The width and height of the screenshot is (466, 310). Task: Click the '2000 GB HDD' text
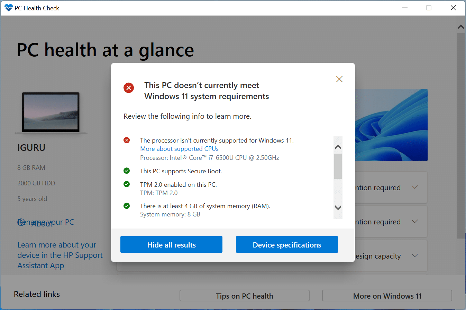[36, 183]
